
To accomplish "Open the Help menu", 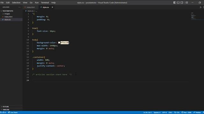I will 53,3.
